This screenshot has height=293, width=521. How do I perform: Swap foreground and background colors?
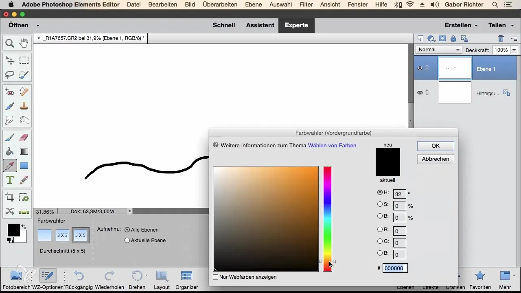coord(24,227)
